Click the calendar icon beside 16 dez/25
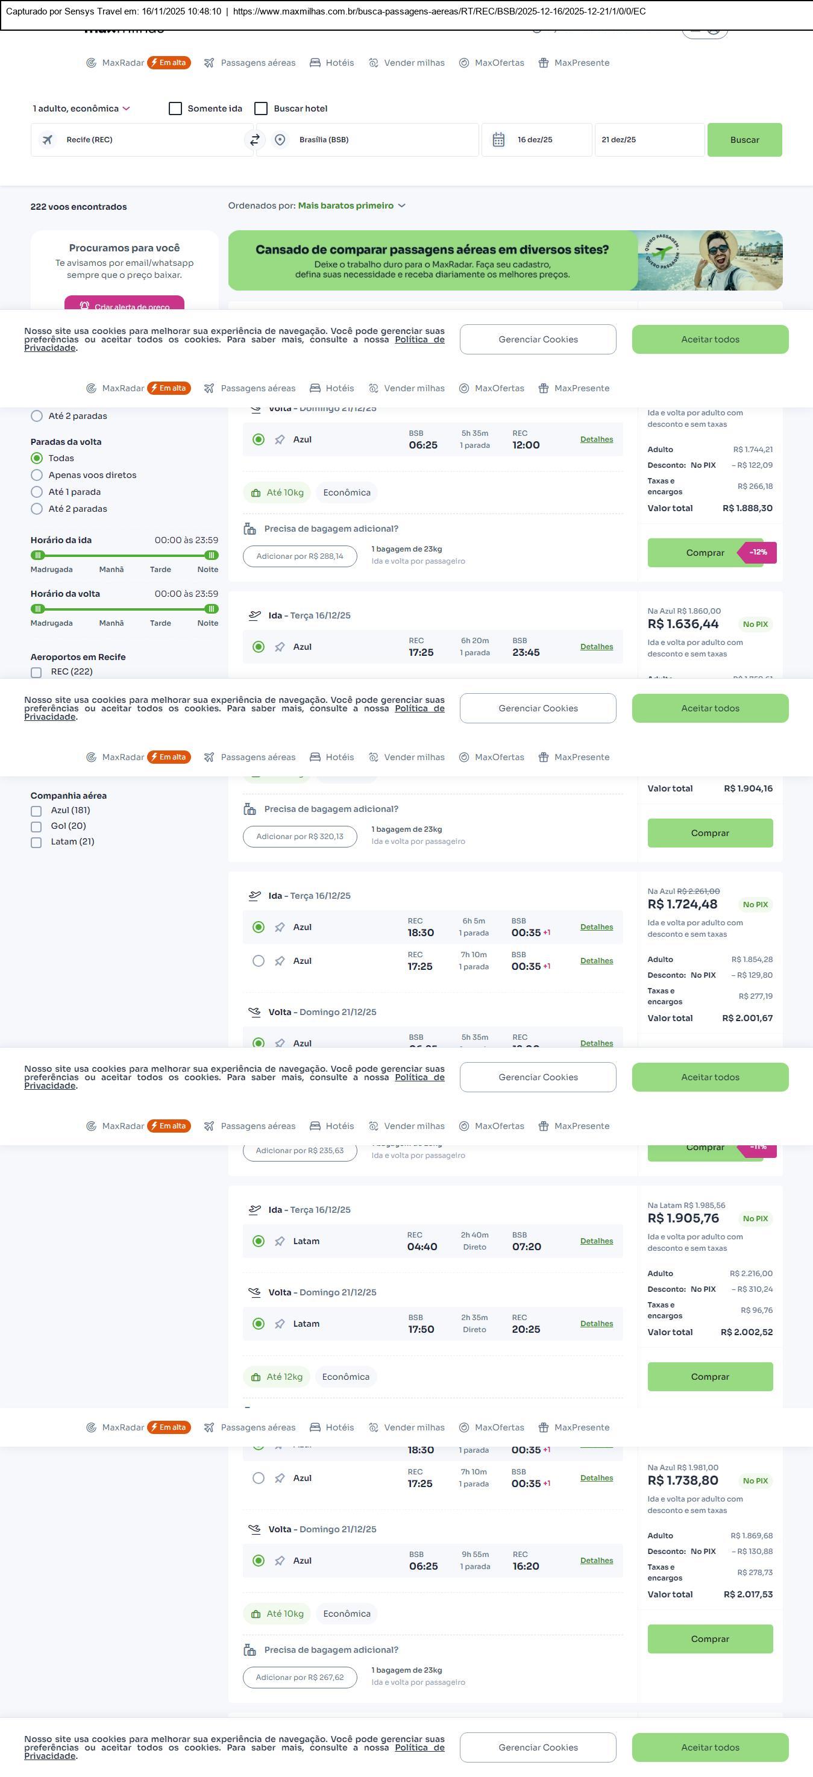 (498, 140)
